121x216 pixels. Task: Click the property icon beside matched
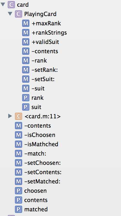point(19,209)
